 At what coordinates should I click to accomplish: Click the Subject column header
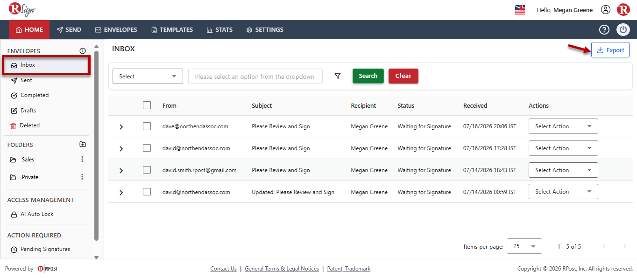click(x=262, y=106)
